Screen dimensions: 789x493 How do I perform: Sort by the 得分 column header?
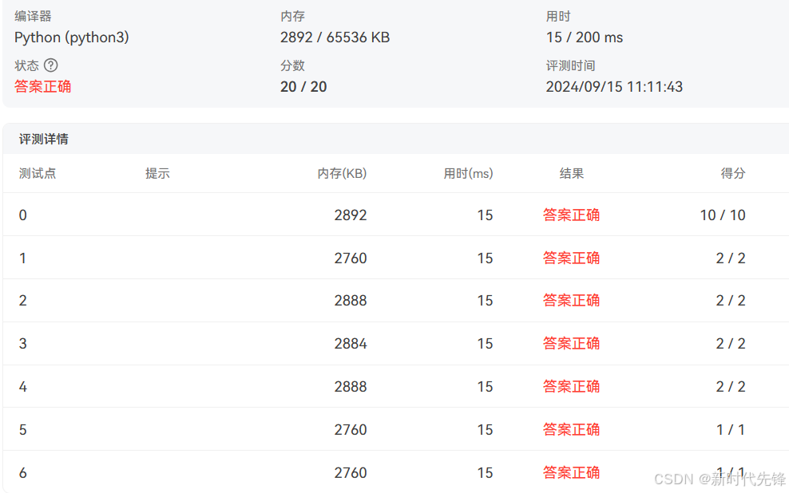pyautogui.click(x=733, y=173)
